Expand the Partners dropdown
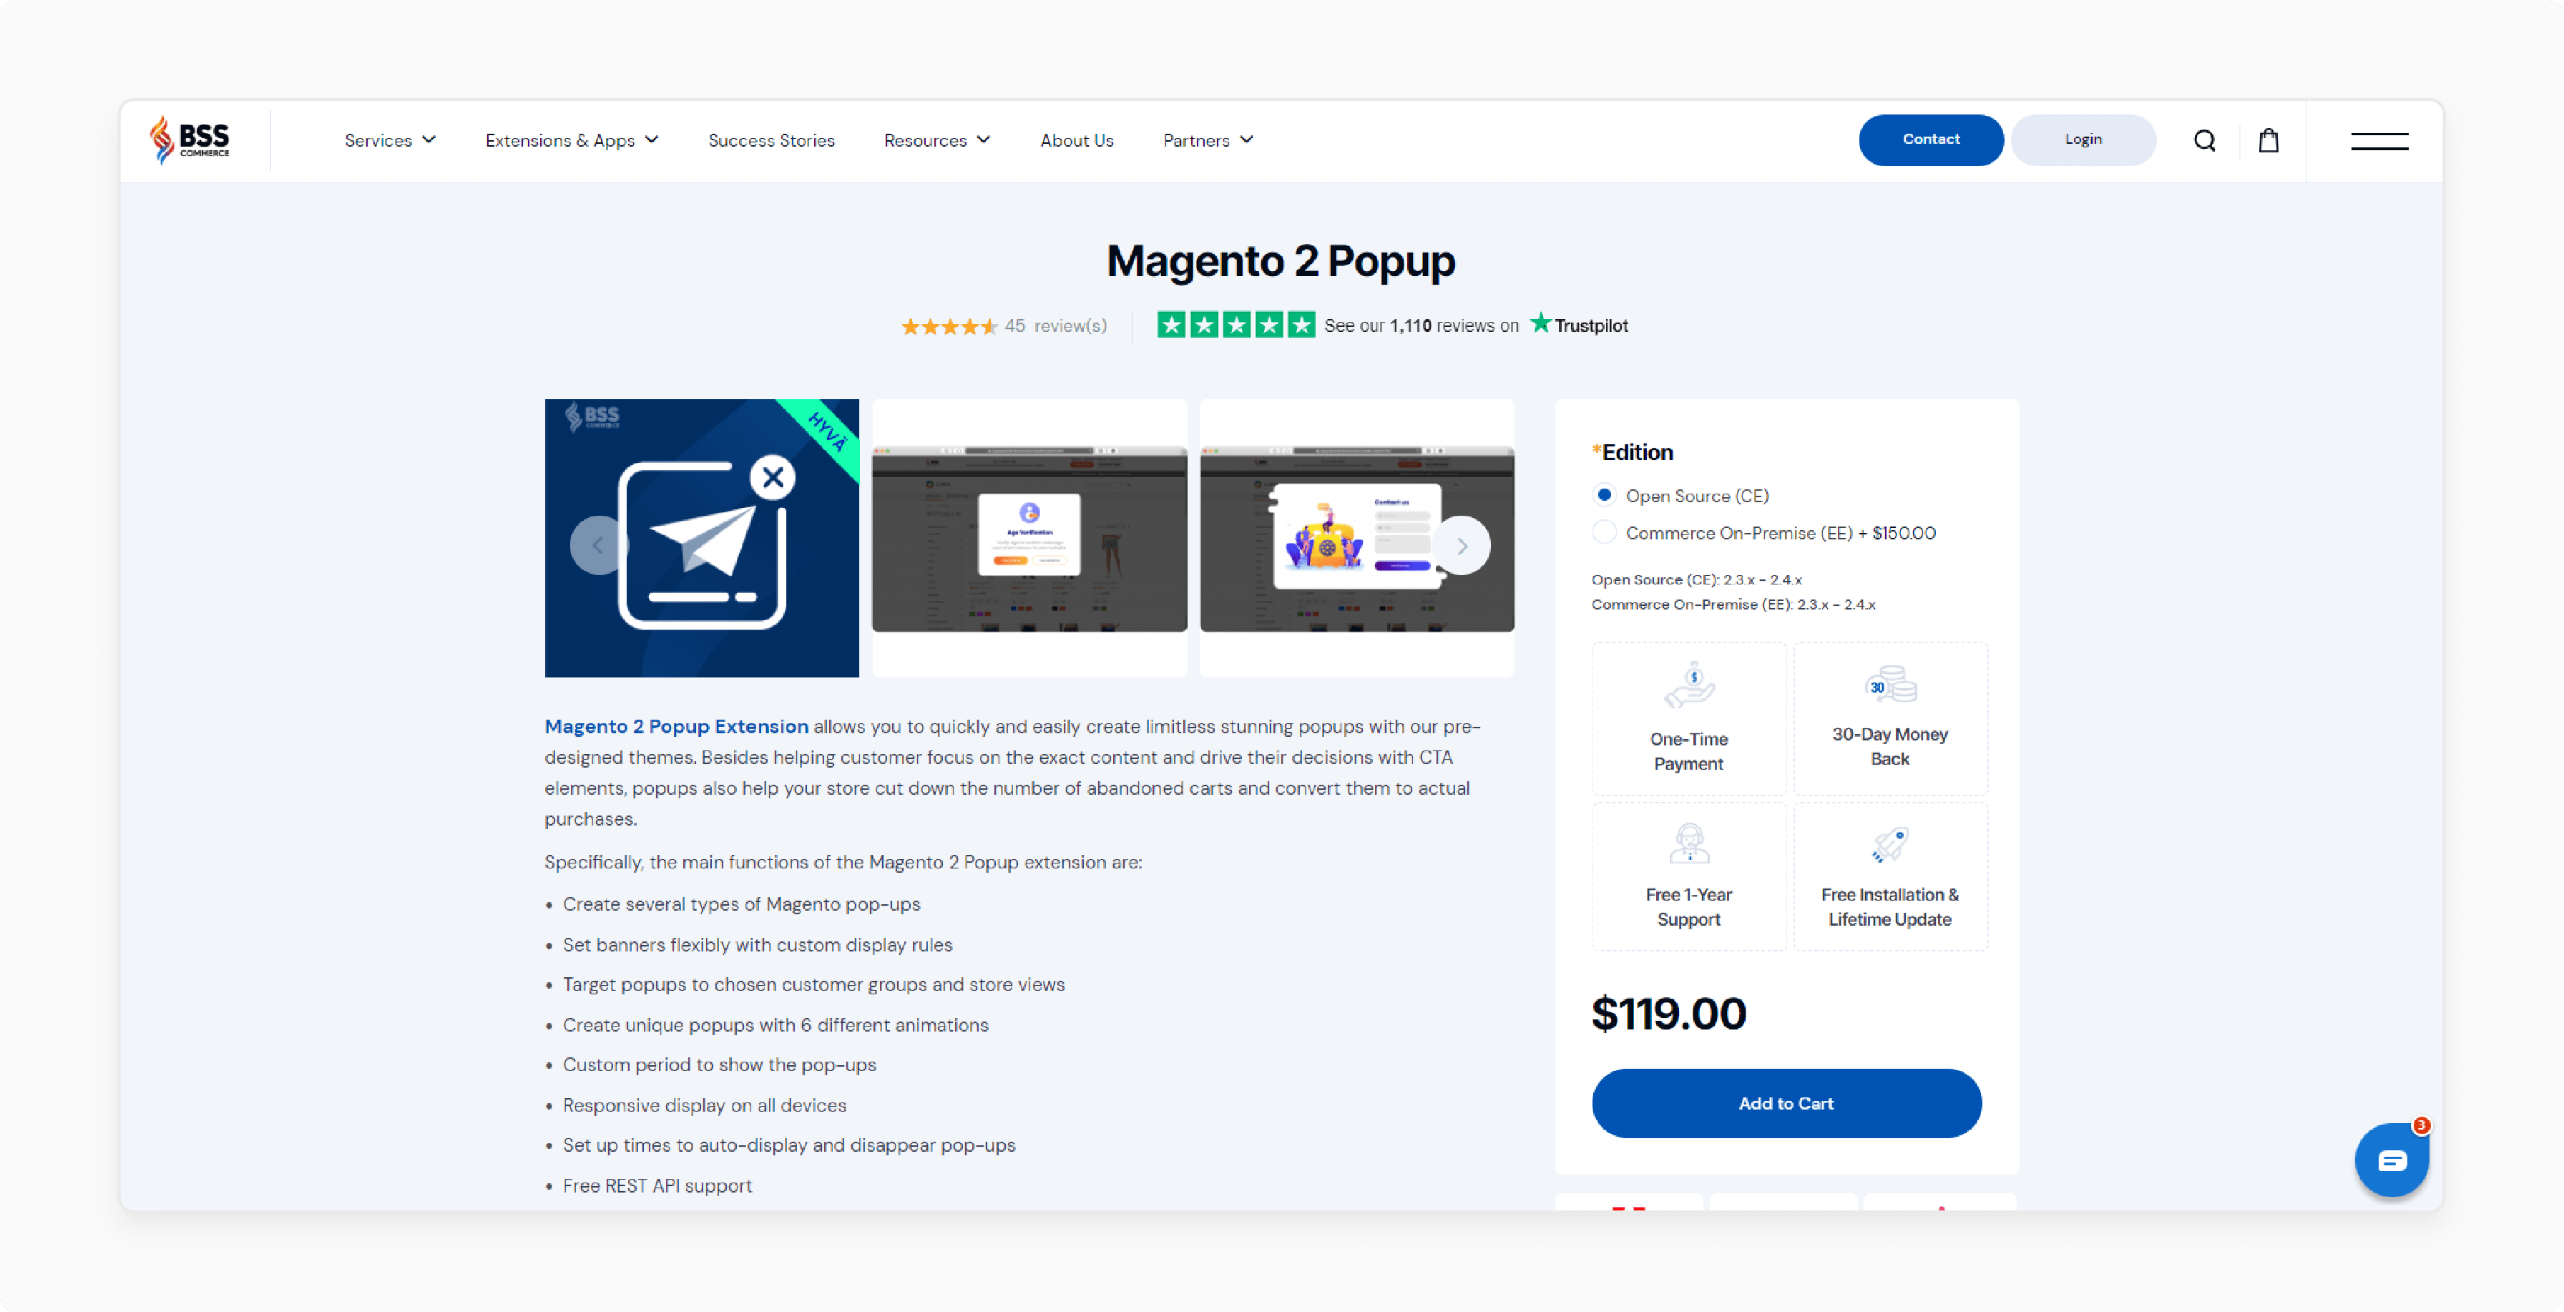Image resolution: width=2564 pixels, height=1312 pixels. (1208, 140)
